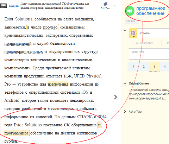Select the highlighted word программное in article

(17, 133)
